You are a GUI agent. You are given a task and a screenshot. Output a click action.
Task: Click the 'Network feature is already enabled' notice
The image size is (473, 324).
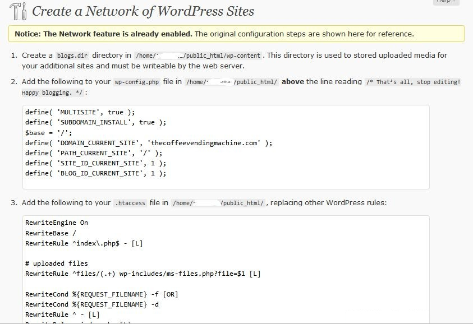[236, 34]
